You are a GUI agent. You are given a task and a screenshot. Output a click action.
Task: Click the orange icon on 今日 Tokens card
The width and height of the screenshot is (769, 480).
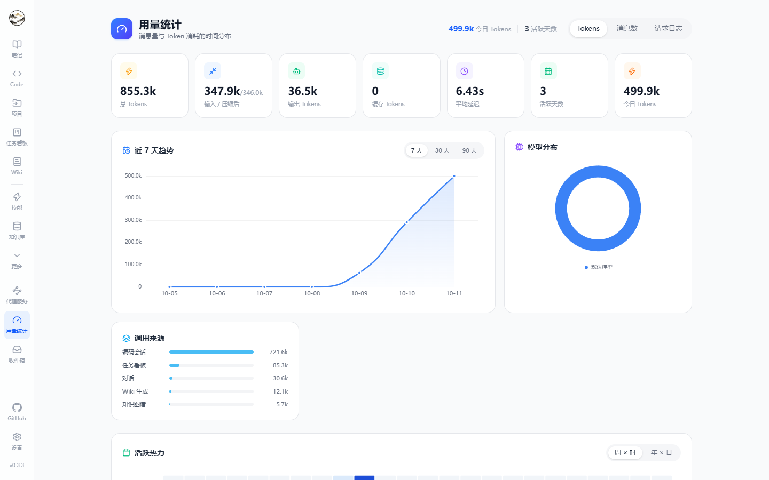coord(632,71)
